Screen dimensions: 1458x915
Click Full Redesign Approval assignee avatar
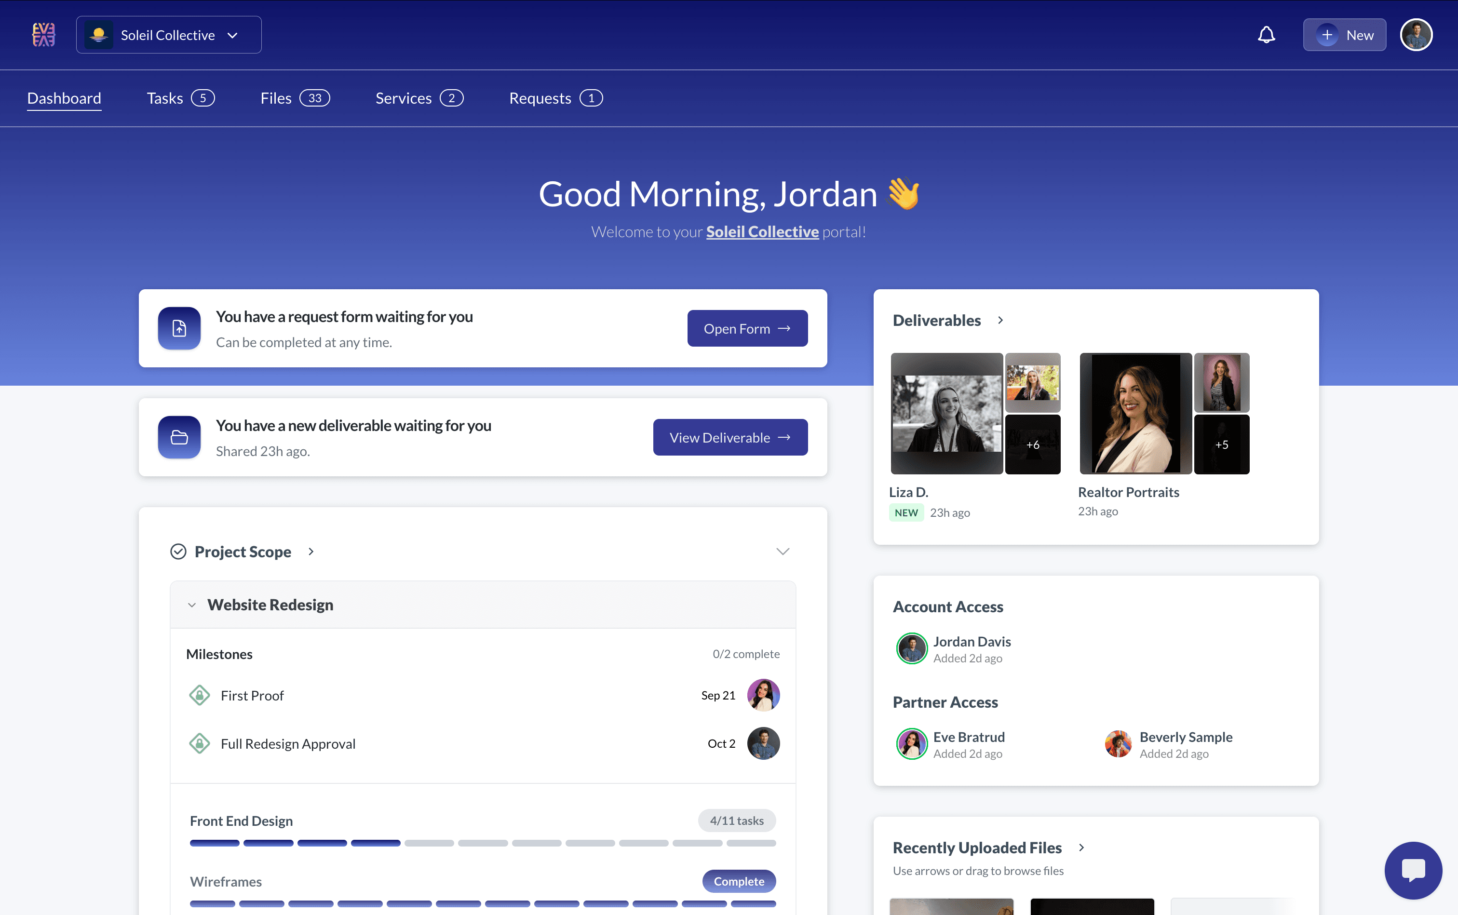tap(763, 743)
